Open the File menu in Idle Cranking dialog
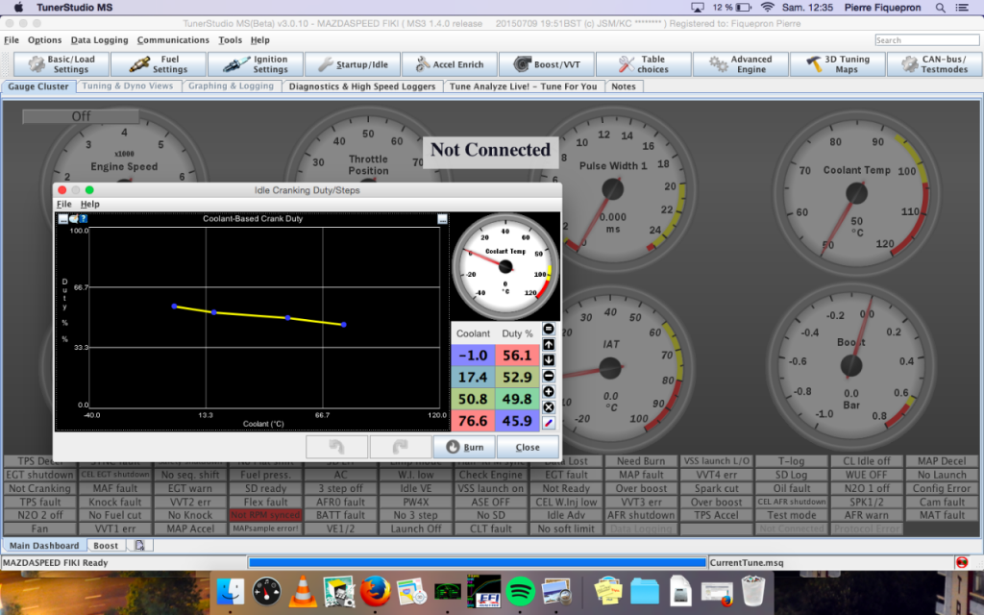This screenshot has height=615, width=984. click(x=64, y=204)
